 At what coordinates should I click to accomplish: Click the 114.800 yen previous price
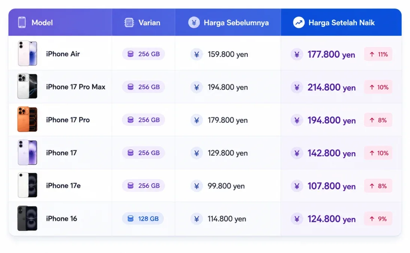(x=227, y=219)
